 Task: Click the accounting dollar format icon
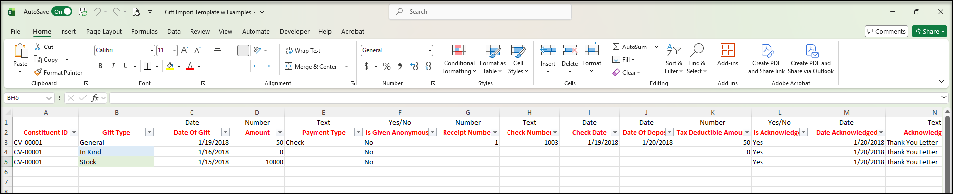click(366, 66)
